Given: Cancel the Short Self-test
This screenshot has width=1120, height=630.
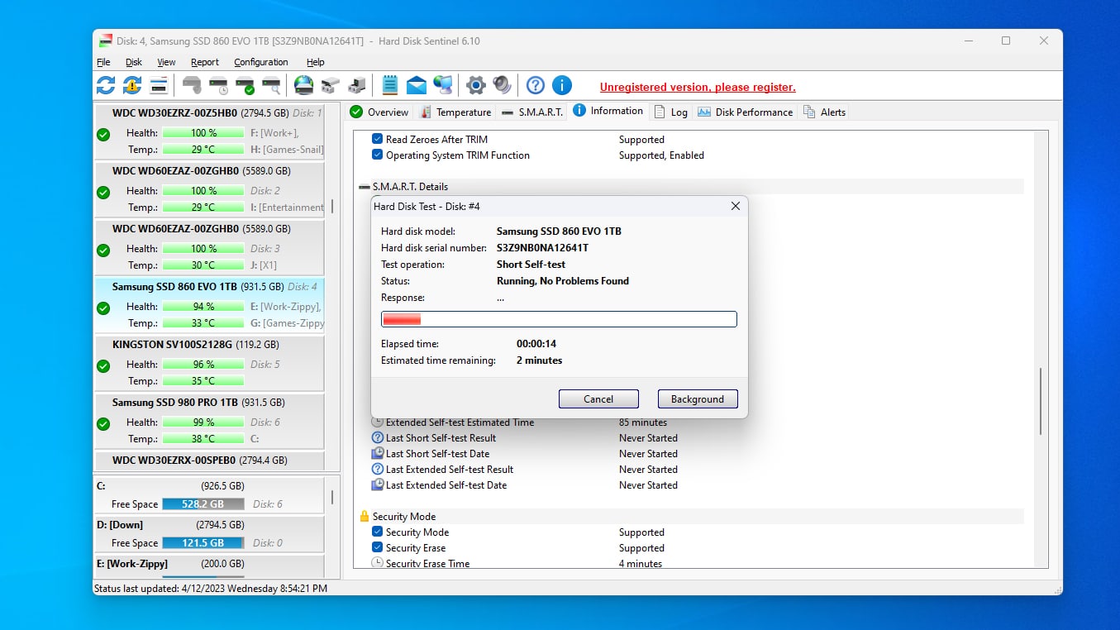Looking at the screenshot, I should [x=598, y=399].
